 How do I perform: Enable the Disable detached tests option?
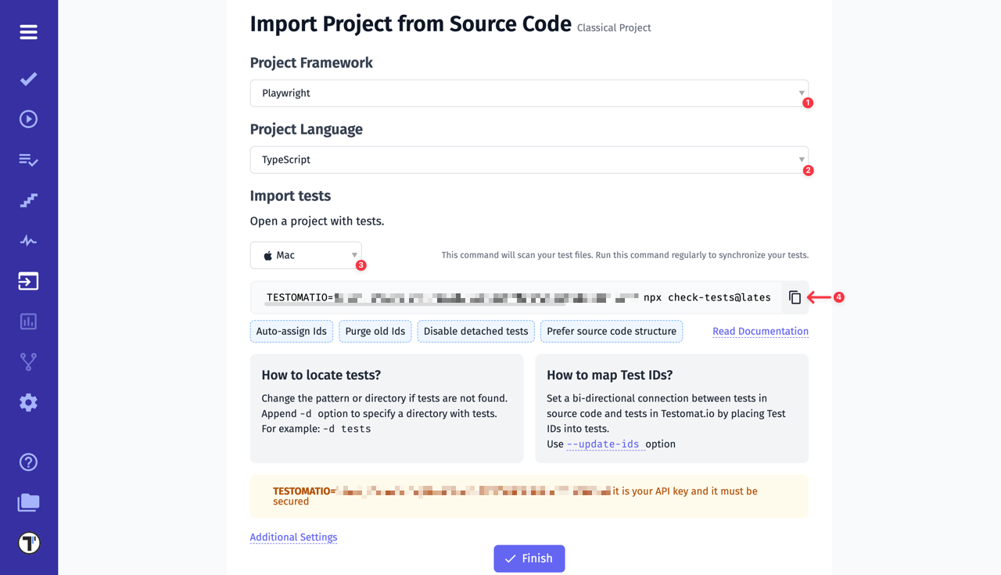click(x=475, y=331)
